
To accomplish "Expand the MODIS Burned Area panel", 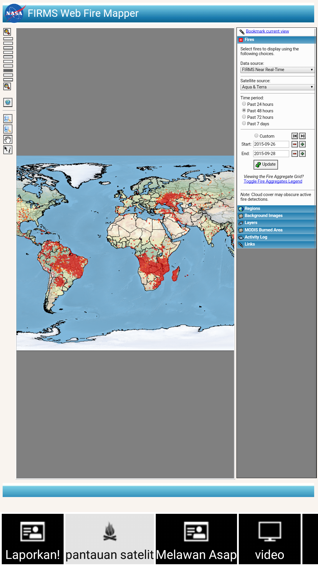I will [276, 230].
